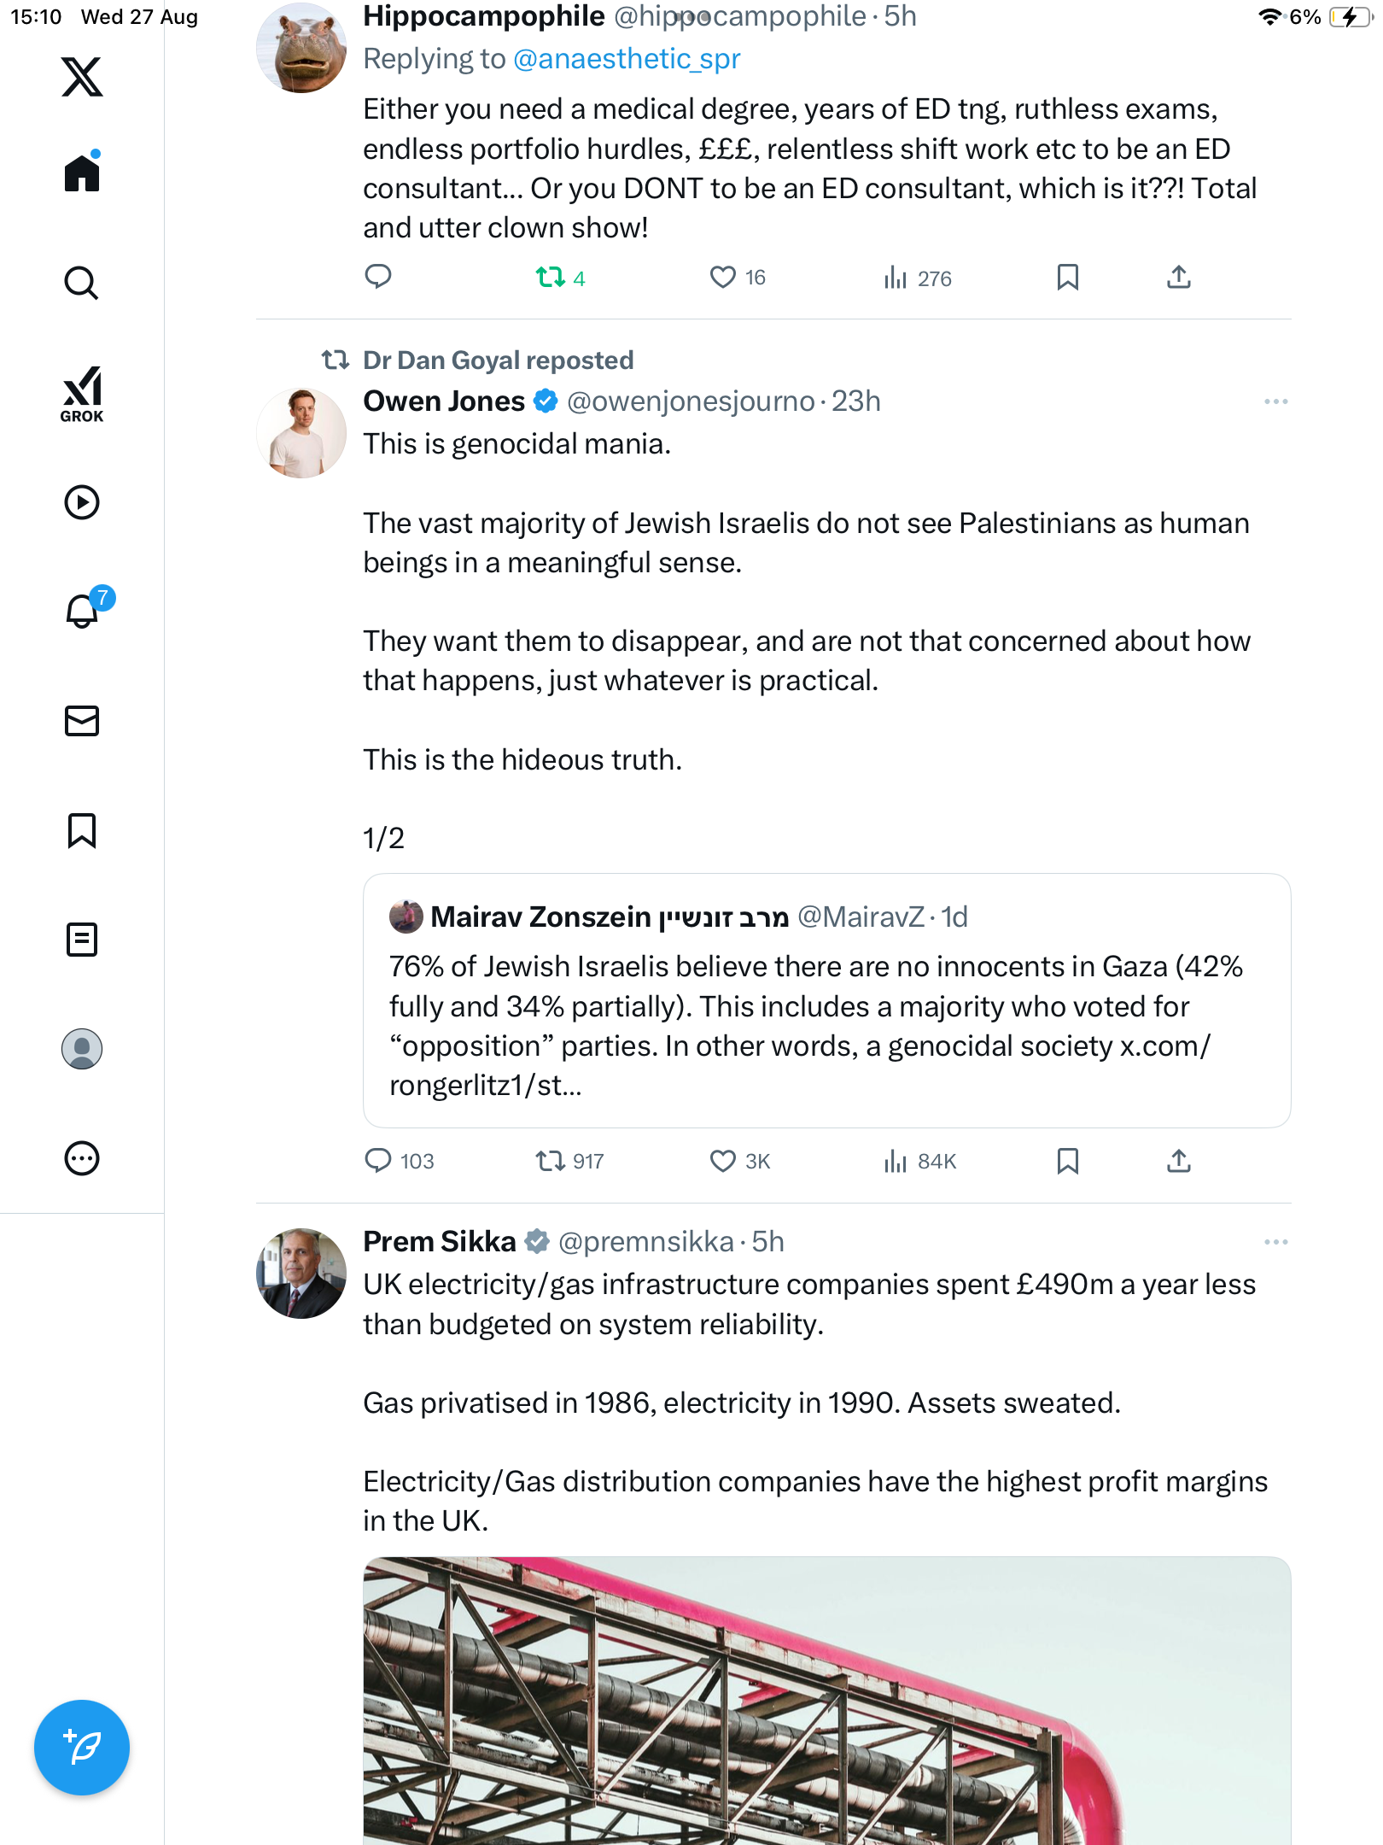
Task: Open the pipeline image in Prem Sikka's post
Action: (826, 1700)
